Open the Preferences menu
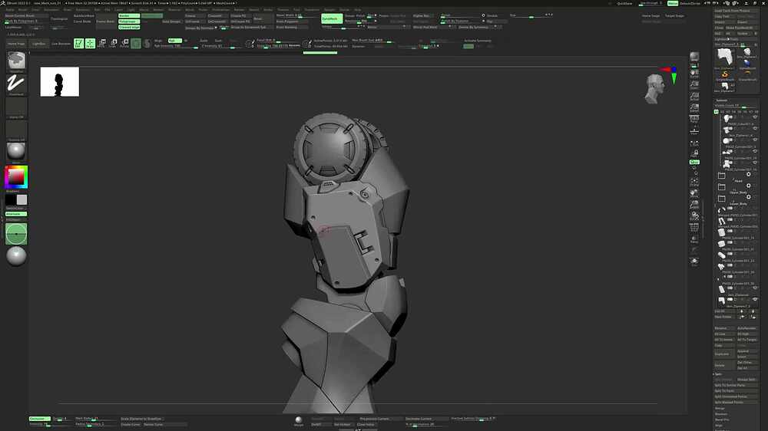This screenshot has width=768, height=431. (x=221, y=9)
